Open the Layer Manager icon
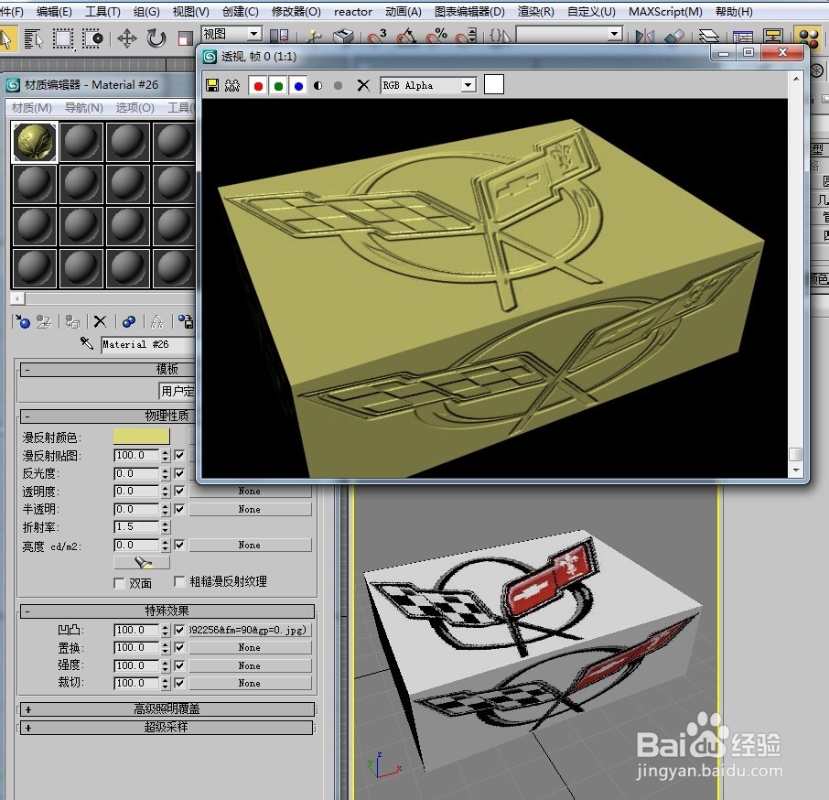This screenshot has width=829, height=800. pos(708,37)
